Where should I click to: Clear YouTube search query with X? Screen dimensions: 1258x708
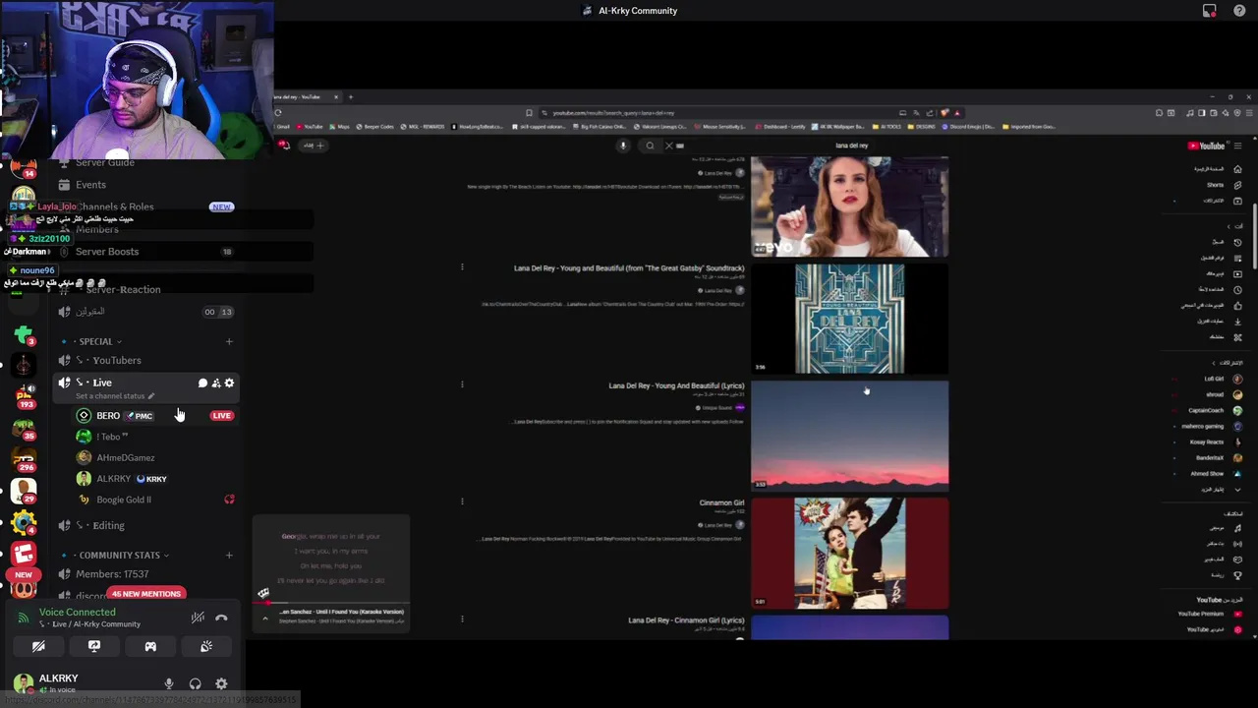pyautogui.click(x=668, y=146)
